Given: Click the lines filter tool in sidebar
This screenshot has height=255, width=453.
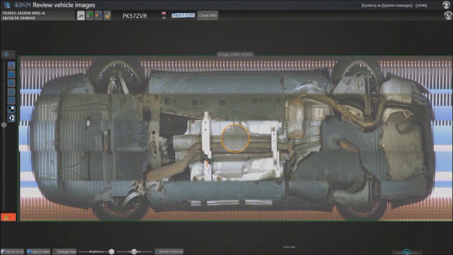Looking at the screenshot, I should click(11, 101).
